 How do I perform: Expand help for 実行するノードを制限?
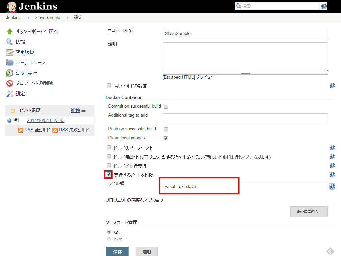pyautogui.click(x=332, y=174)
